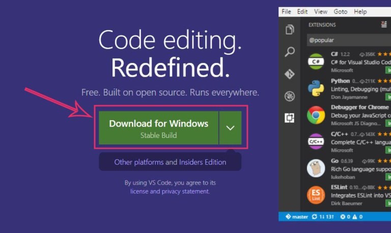Click the clear extensions list icon
The image size is (391, 233).
click(384, 24)
